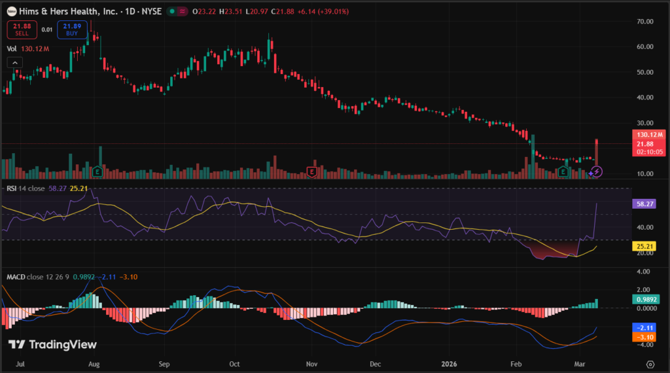The width and height of the screenshot is (670, 373).
Task: Click the pink wavy data-mode icon
Action: pyautogui.click(x=181, y=12)
